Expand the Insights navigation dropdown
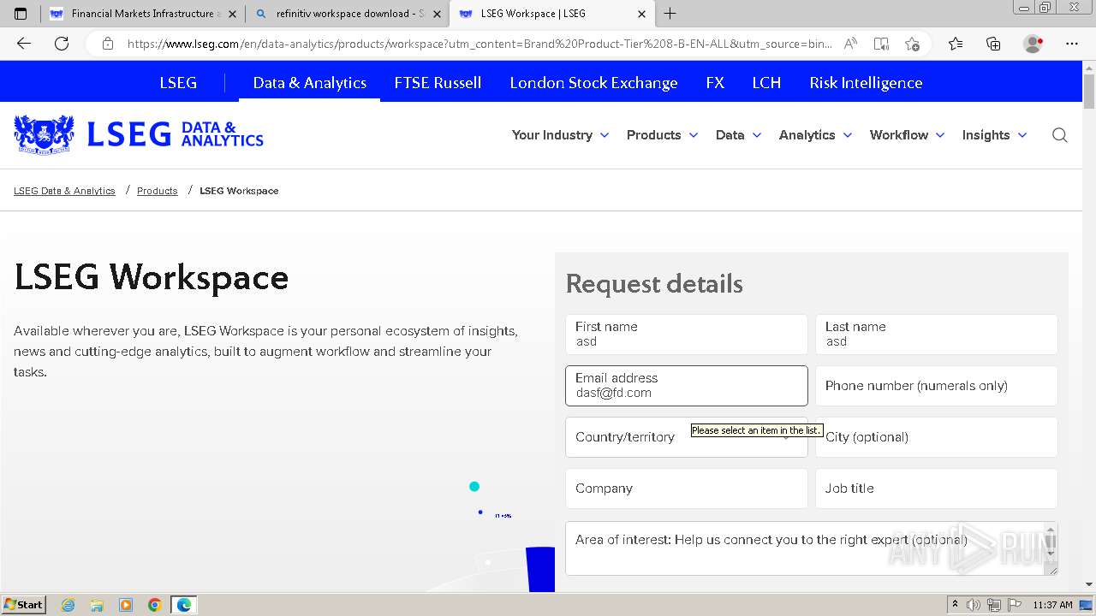Viewport: 1096px width, 616px height. pyautogui.click(x=994, y=135)
